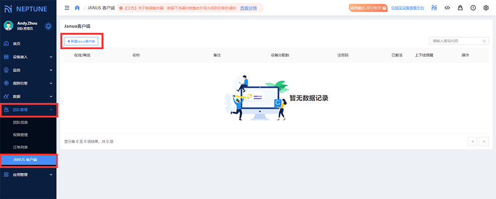Click the Neptune logo icon in sidebar
This screenshot has height=199, width=496.
(9, 9)
